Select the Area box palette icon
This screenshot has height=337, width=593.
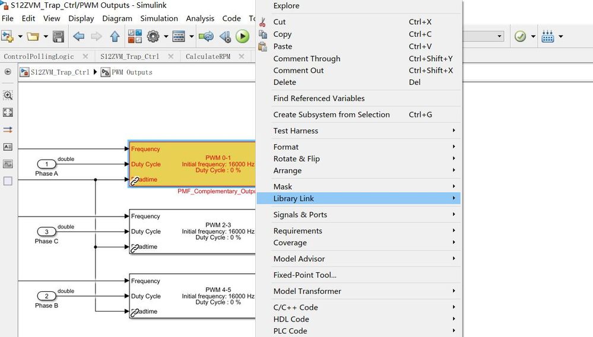click(8, 181)
